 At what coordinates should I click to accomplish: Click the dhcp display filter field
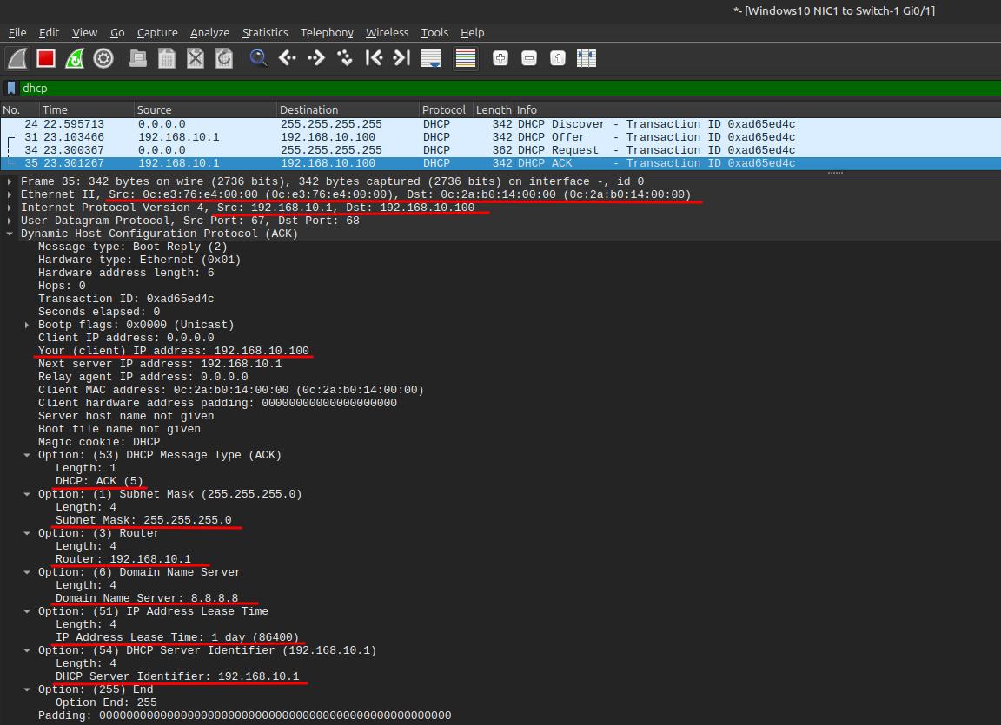(x=504, y=88)
